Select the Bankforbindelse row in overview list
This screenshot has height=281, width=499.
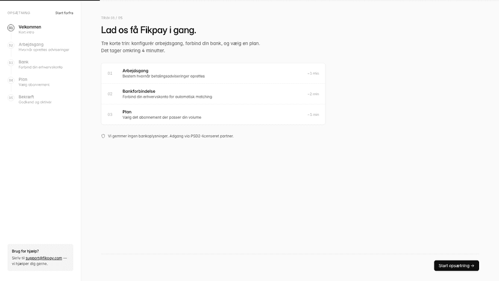click(x=213, y=94)
